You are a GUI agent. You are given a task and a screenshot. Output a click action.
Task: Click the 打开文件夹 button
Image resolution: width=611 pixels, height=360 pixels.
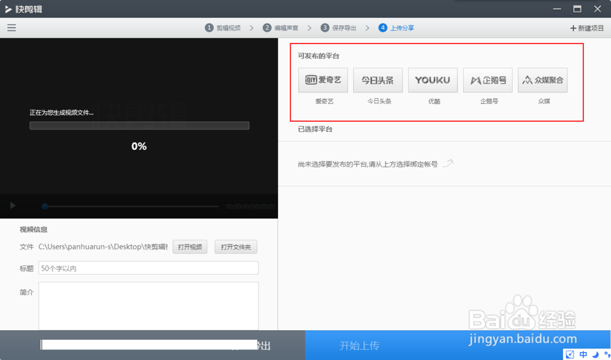pyautogui.click(x=236, y=247)
